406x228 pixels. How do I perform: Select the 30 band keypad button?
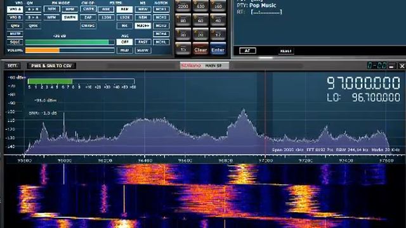183,34
